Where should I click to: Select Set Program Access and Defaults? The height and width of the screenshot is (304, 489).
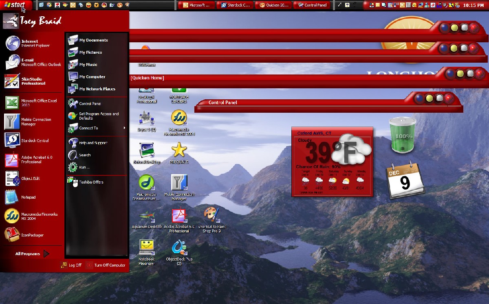click(x=97, y=116)
